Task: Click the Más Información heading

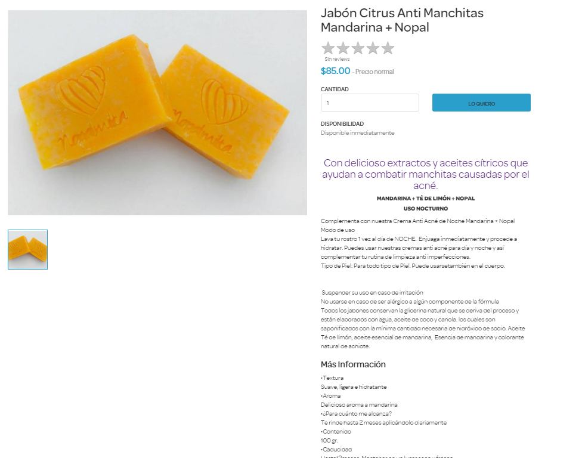Action: 353,364
